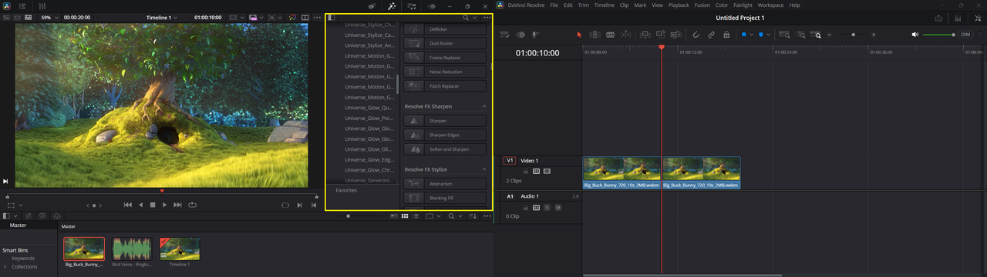Toggle Loop playback in viewer
The image size is (987, 277).
pos(192,205)
